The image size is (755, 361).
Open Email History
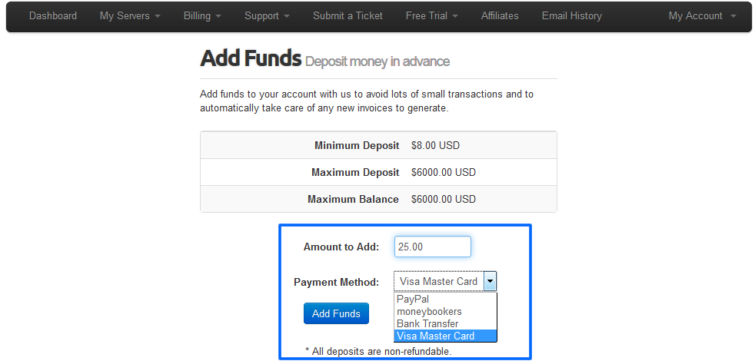(571, 16)
